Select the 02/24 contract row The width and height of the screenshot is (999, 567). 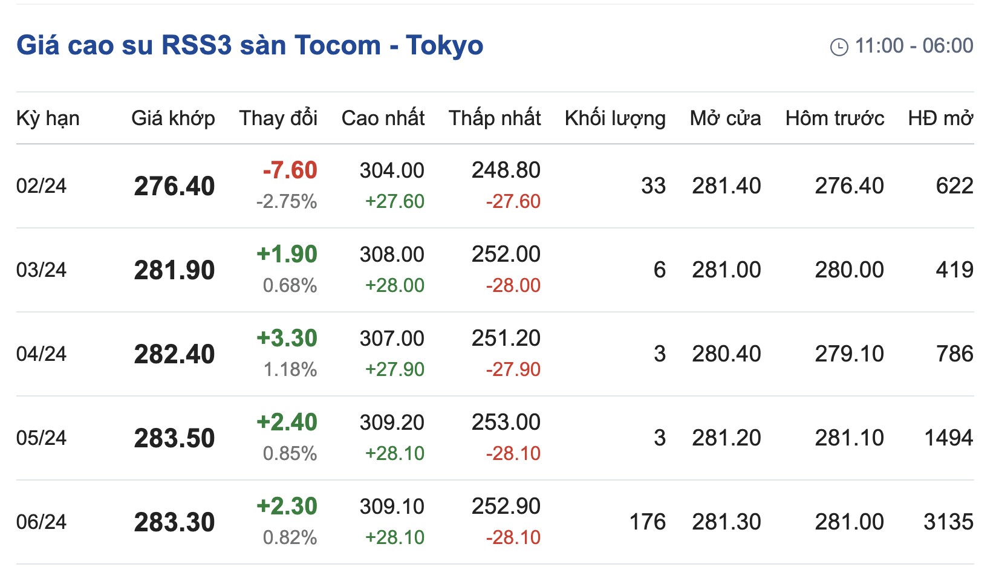tap(41, 186)
